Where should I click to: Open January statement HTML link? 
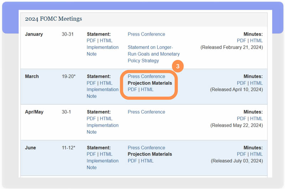point(106,41)
